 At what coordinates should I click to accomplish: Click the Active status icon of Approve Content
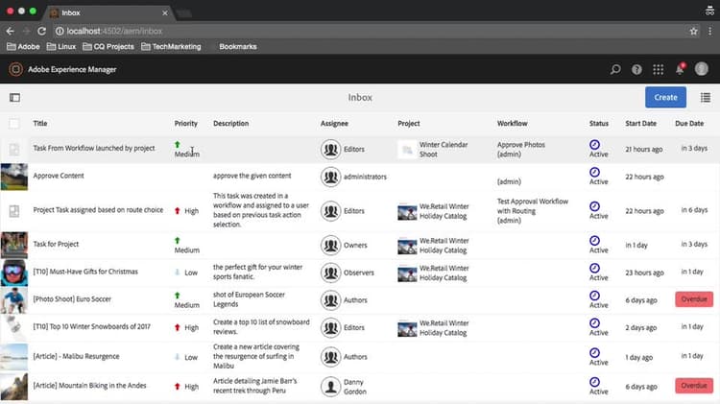coord(594,172)
